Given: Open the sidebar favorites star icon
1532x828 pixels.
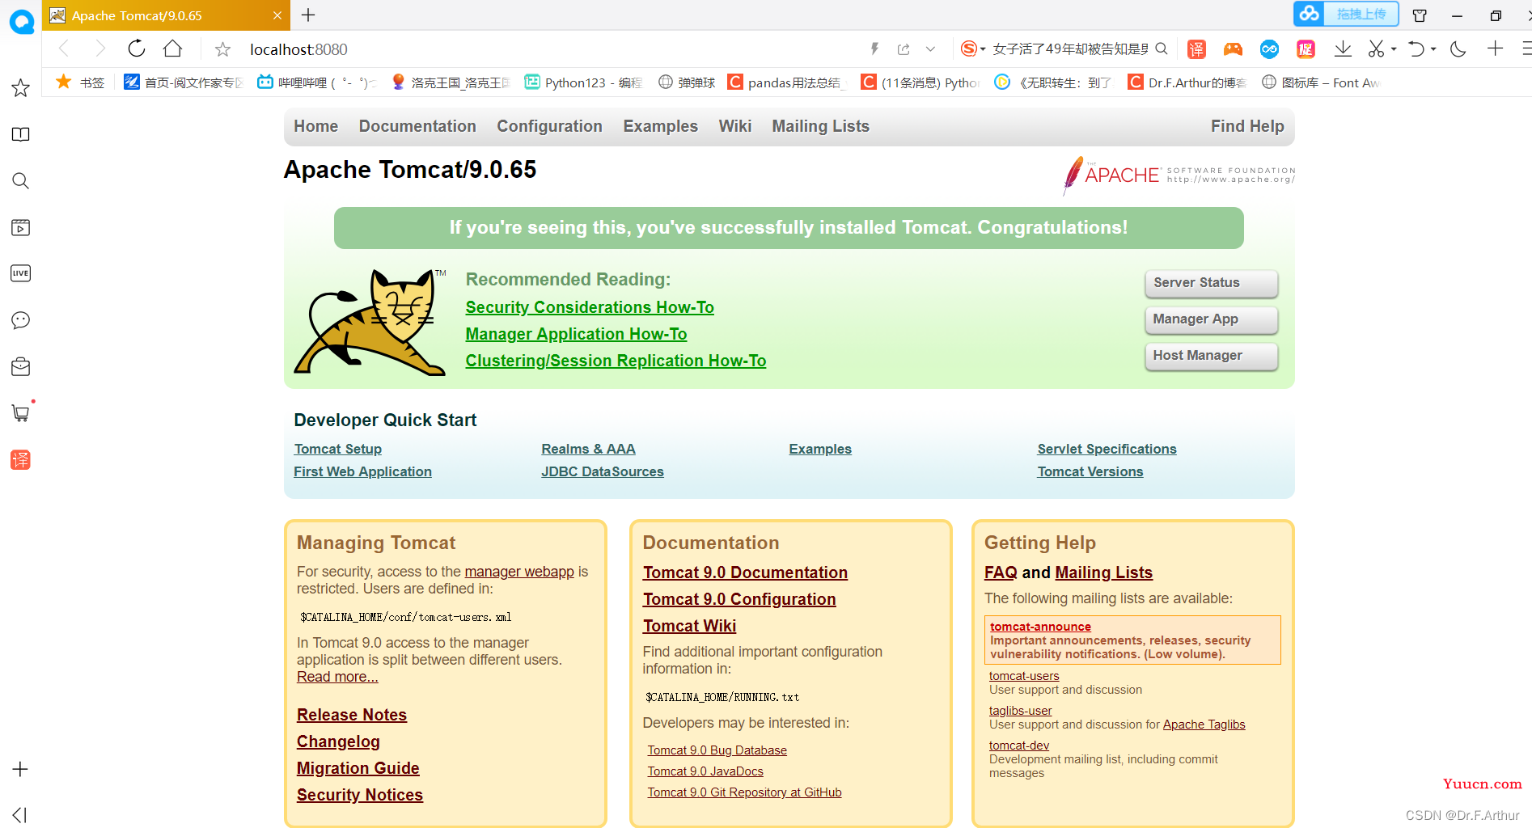Looking at the screenshot, I should pyautogui.click(x=21, y=87).
